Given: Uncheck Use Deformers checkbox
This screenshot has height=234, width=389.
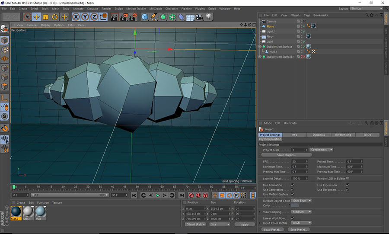Looking at the screenshot, I should [348, 189].
